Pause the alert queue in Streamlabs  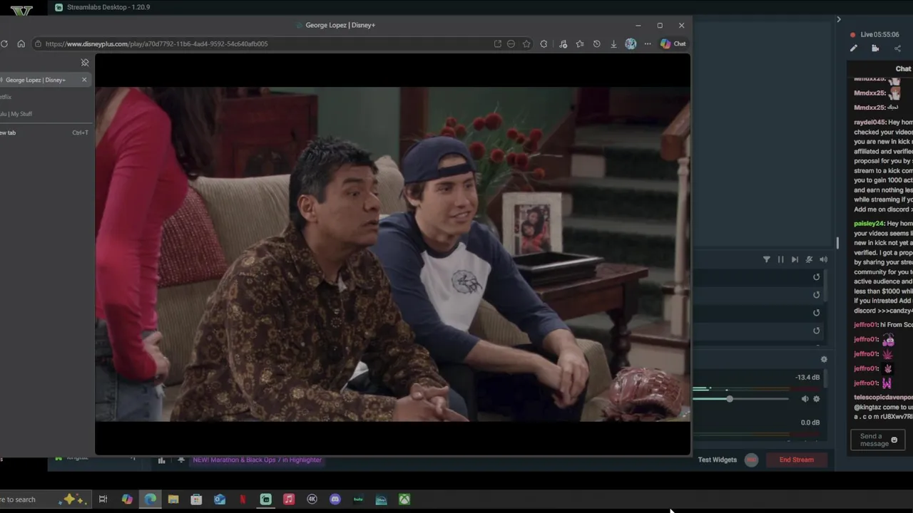pyautogui.click(x=780, y=259)
